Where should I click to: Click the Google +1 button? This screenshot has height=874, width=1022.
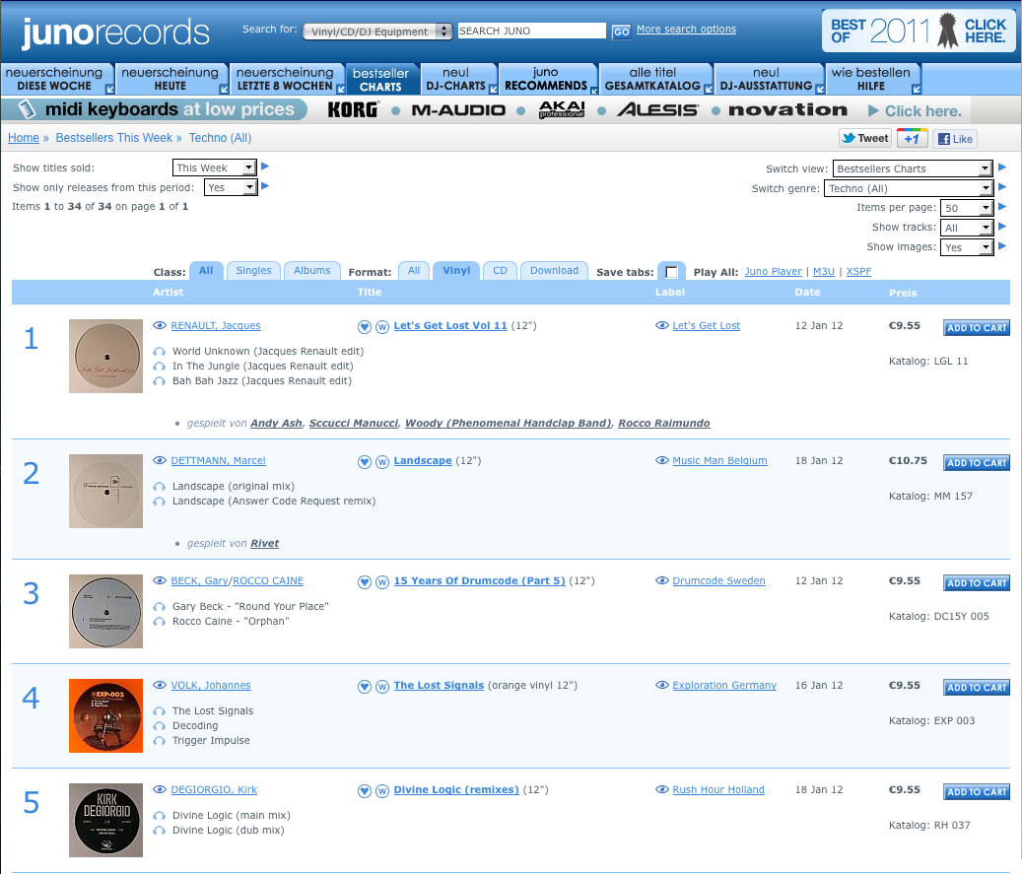click(912, 139)
